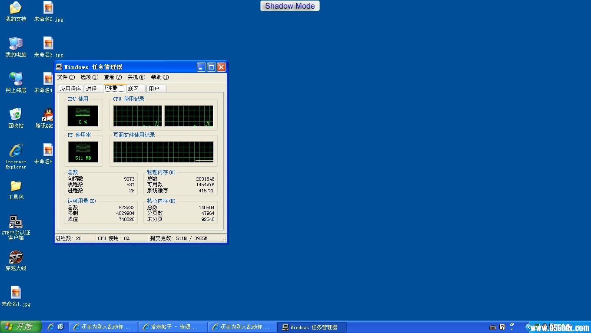Click the 核心内存 总数 value 140504
This screenshot has height=333, width=591.
point(206,208)
